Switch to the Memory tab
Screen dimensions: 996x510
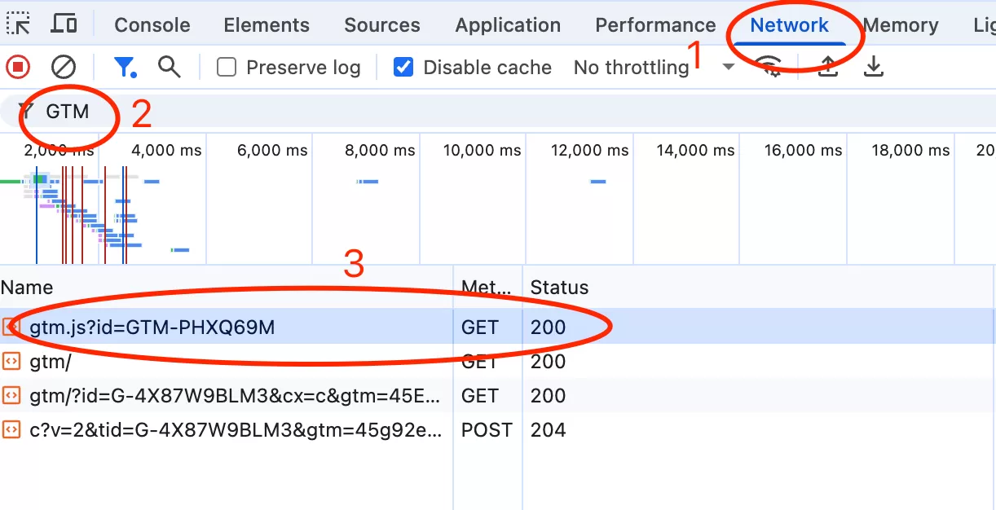pyautogui.click(x=901, y=25)
